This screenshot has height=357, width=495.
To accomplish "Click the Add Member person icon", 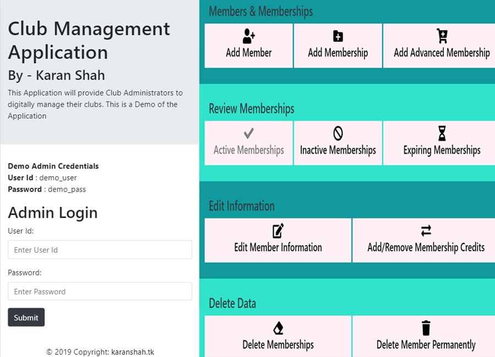I will 249,35.
